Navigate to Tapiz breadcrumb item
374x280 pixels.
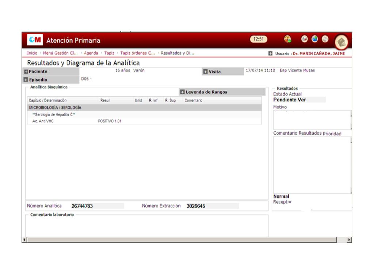109,53
